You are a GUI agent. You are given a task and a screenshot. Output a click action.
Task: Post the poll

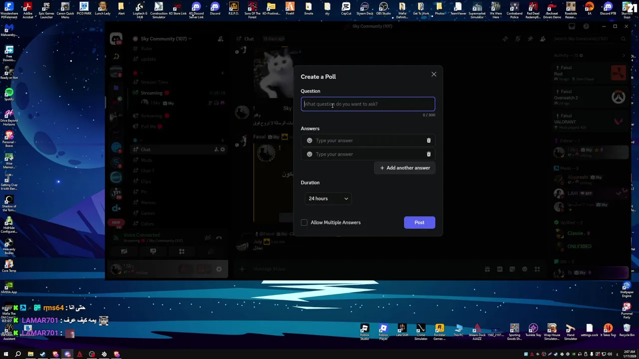[x=419, y=222]
